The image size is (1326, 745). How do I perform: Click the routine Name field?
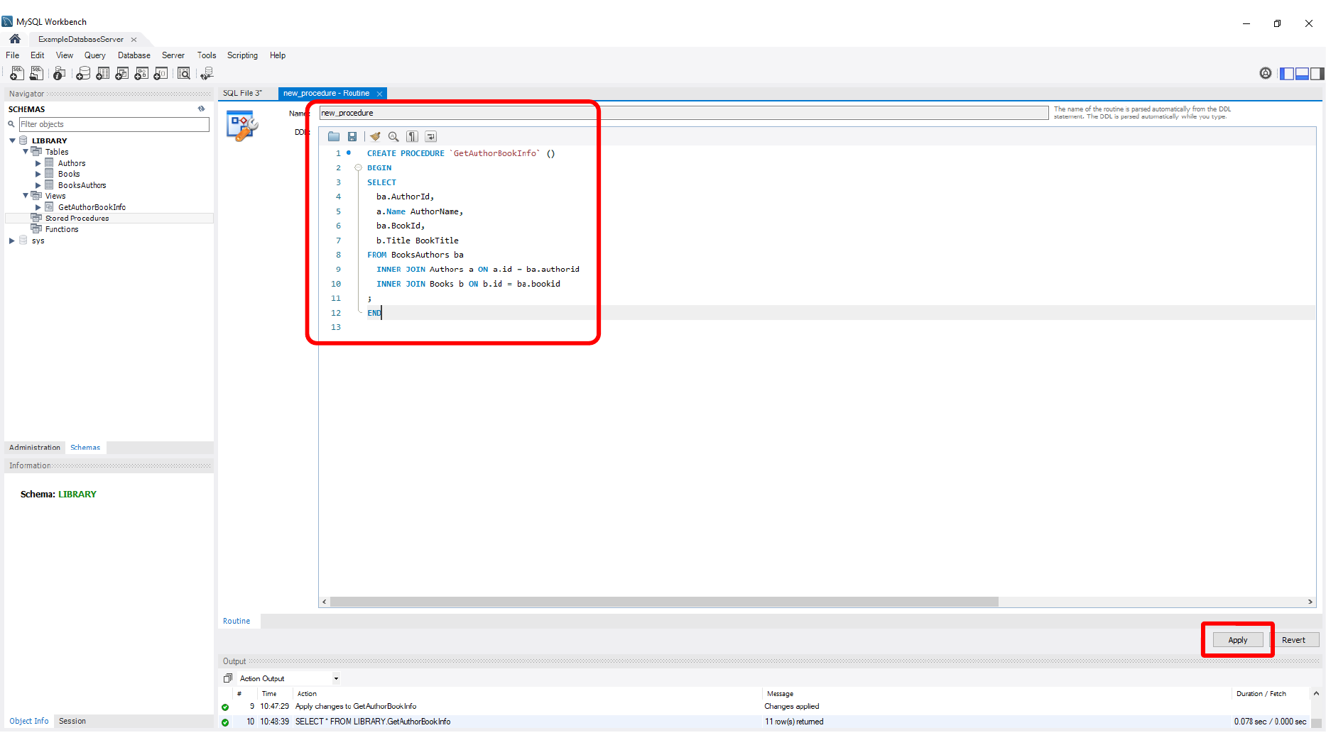[684, 113]
